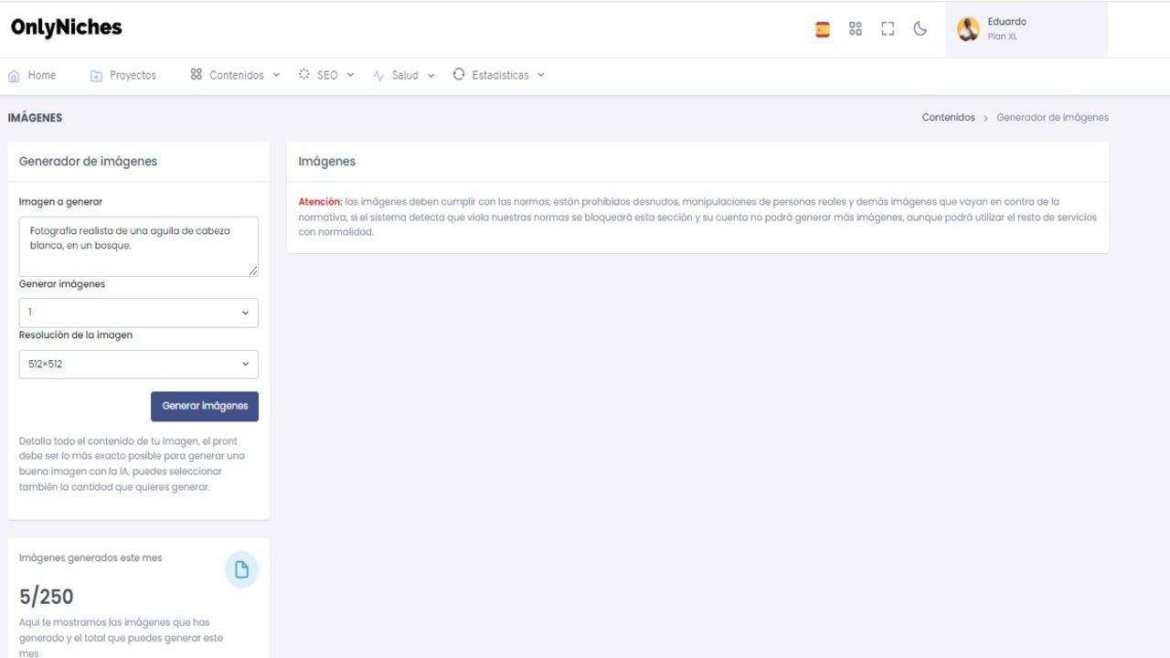Image resolution: width=1170 pixels, height=658 pixels.
Task: Click the Contenidos breadcrumb link
Action: coord(948,118)
